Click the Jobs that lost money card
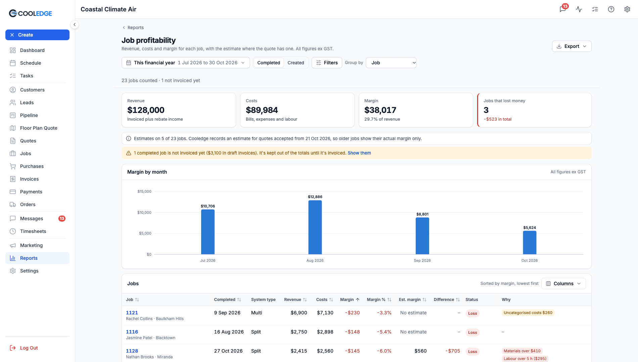This screenshot has width=638, height=362. [534, 110]
